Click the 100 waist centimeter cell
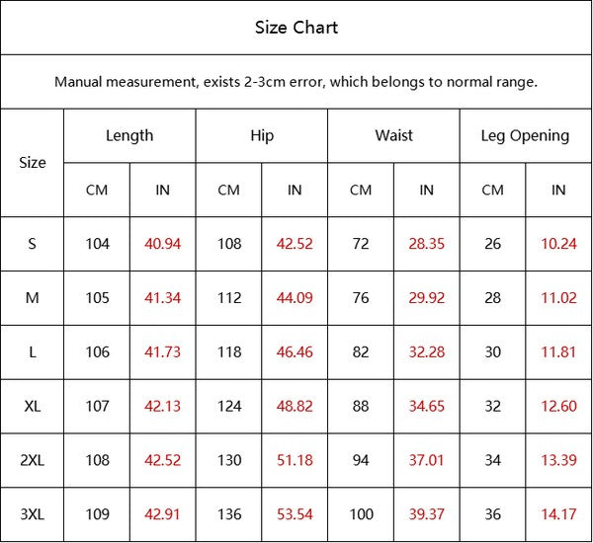Screen dimensions: 593x543 [x=361, y=514]
